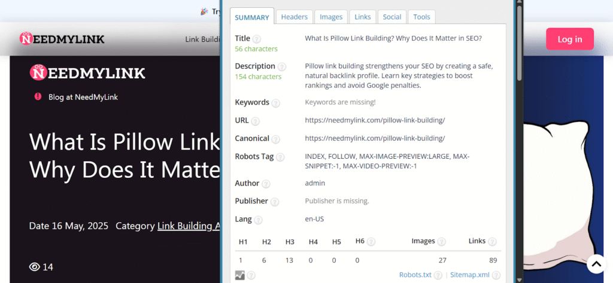
Task: Click the chart icon at panel bottom
Action: [x=239, y=275]
